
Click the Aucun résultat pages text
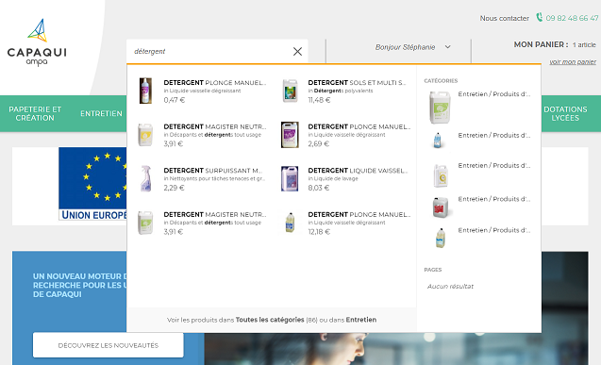coord(450,286)
